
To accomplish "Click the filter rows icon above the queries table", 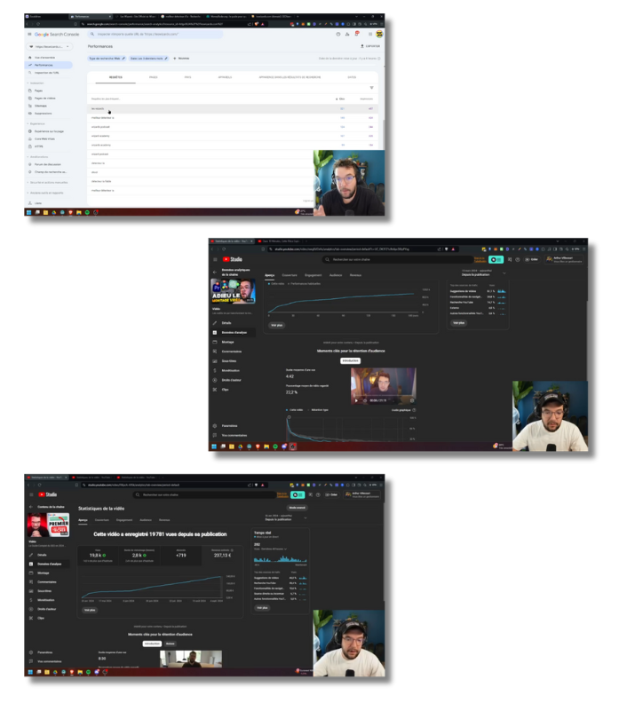I will pos(371,88).
